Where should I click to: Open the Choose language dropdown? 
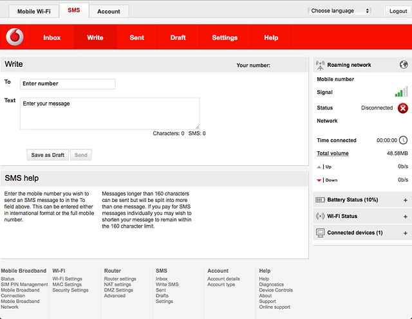340,11
